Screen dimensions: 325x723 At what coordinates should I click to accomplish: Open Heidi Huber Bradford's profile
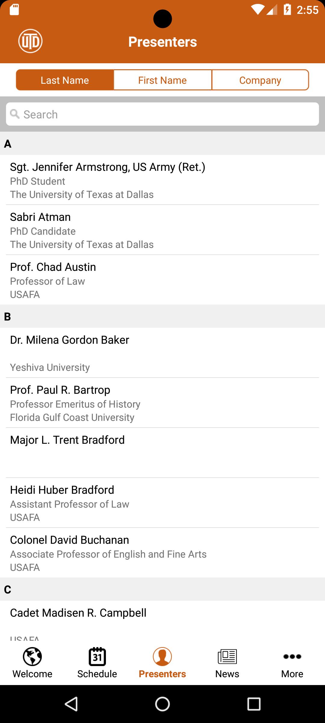162,503
